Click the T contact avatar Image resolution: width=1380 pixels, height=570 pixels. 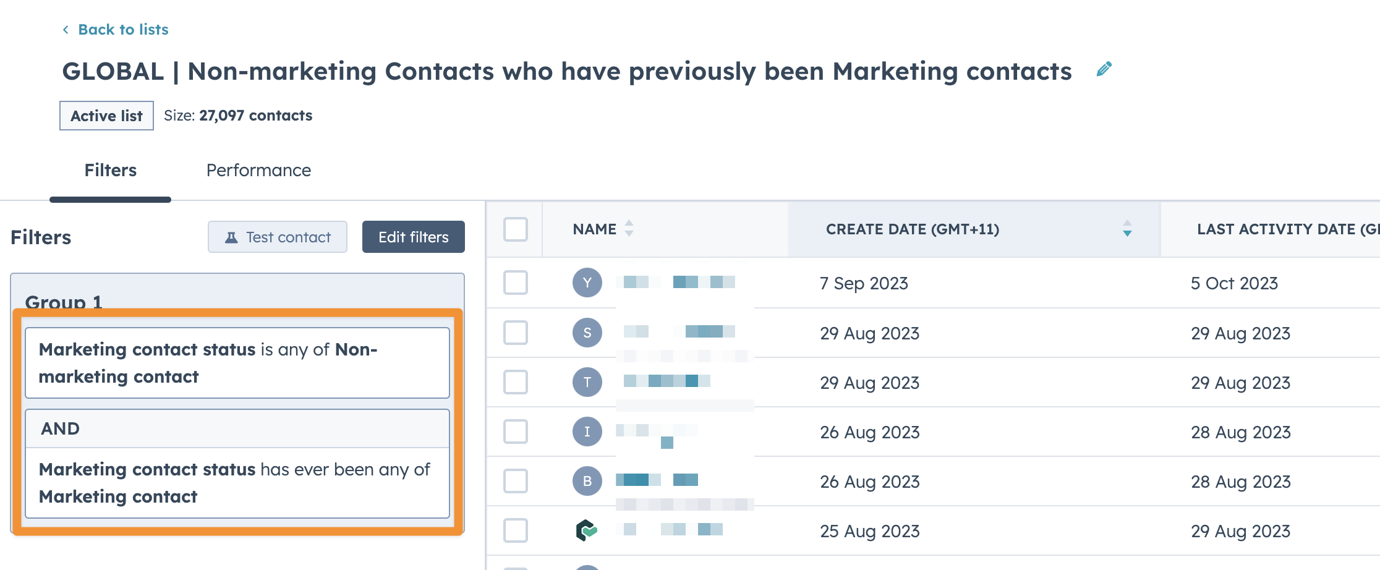(x=587, y=382)
